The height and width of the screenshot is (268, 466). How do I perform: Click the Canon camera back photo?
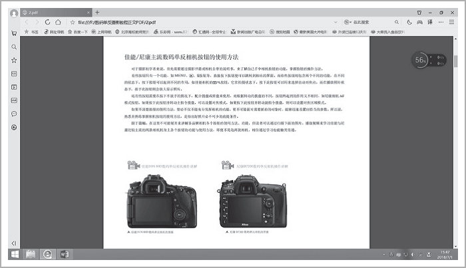[162, 201]
